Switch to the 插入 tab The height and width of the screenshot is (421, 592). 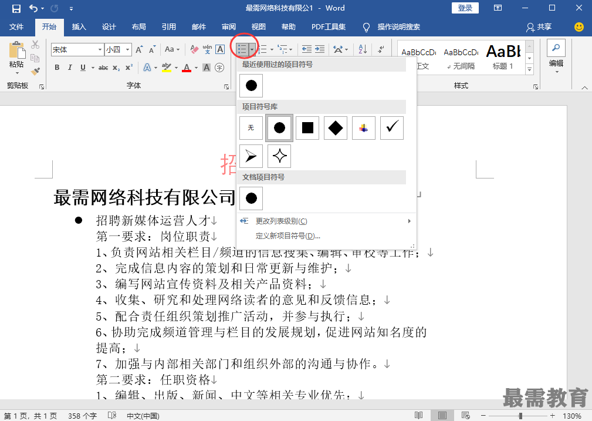(79, 27)
